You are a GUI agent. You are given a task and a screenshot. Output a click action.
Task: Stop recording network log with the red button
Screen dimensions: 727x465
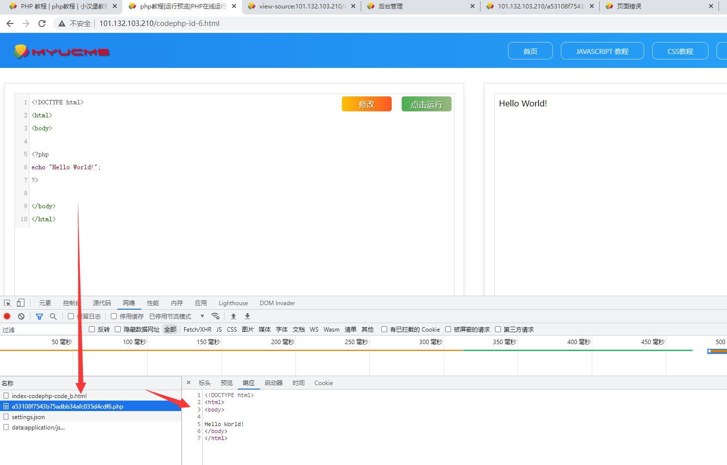coord(7,316)
